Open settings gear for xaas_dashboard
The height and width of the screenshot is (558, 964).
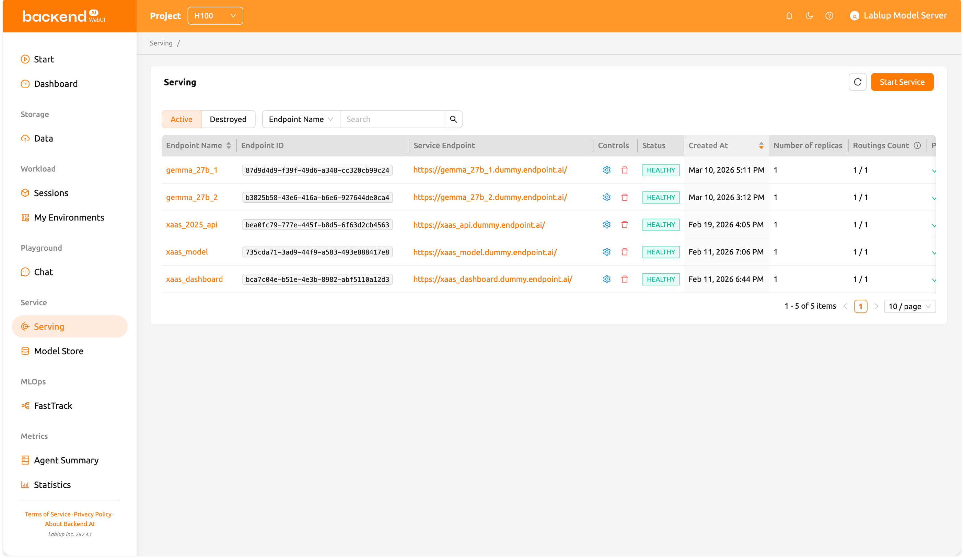(x=606, y=280)
